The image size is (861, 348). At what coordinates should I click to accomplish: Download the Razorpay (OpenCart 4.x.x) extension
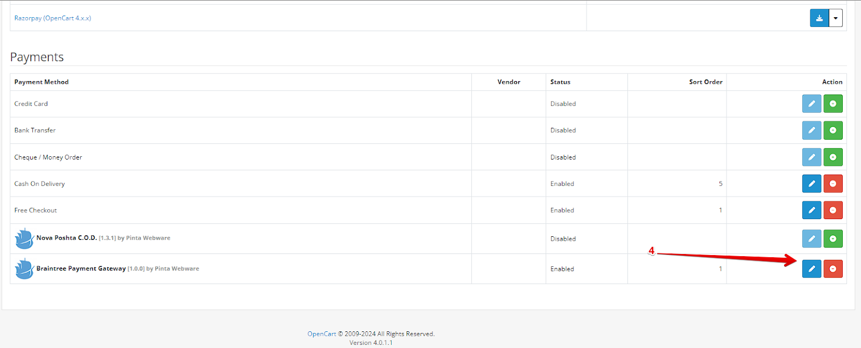point(819,18)
